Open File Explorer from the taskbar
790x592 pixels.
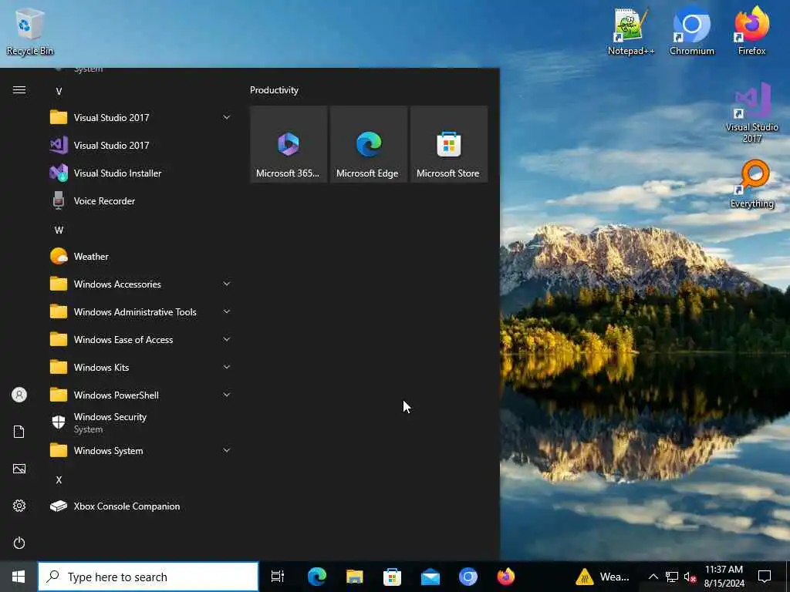coord(355,577)
